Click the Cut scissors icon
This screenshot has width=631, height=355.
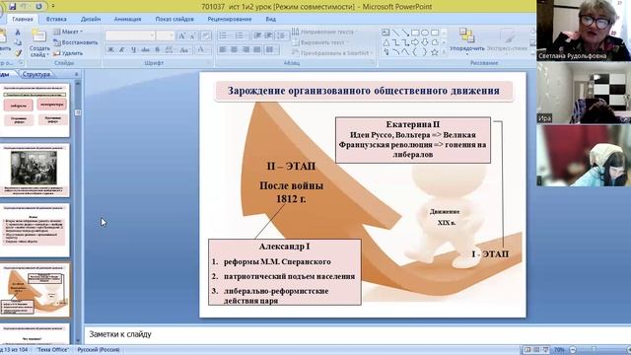[x=18, y=33]
